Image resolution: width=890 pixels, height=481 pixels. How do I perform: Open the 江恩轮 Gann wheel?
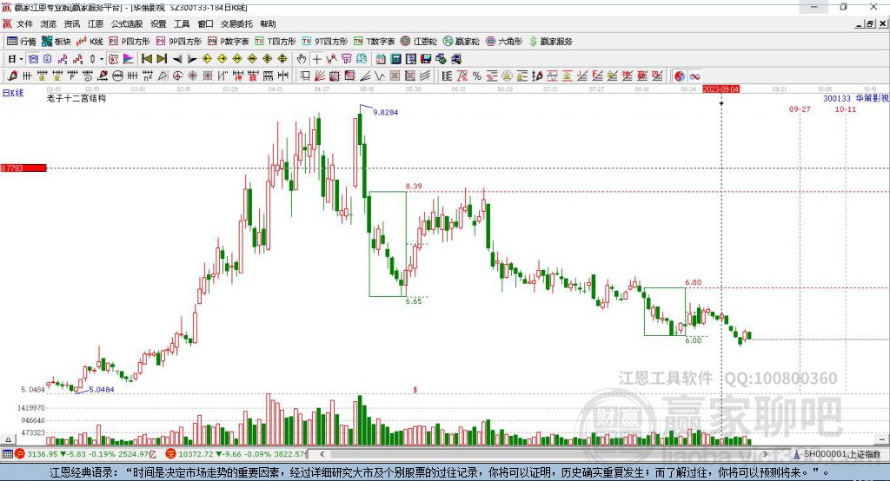click(x=419, y=42)
